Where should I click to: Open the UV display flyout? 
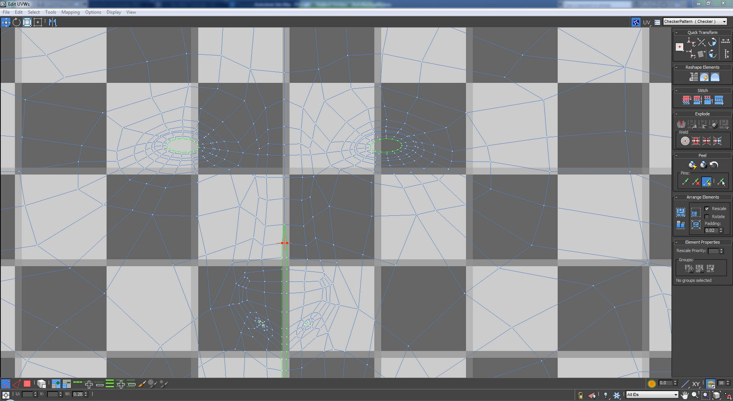click(646, 22)
